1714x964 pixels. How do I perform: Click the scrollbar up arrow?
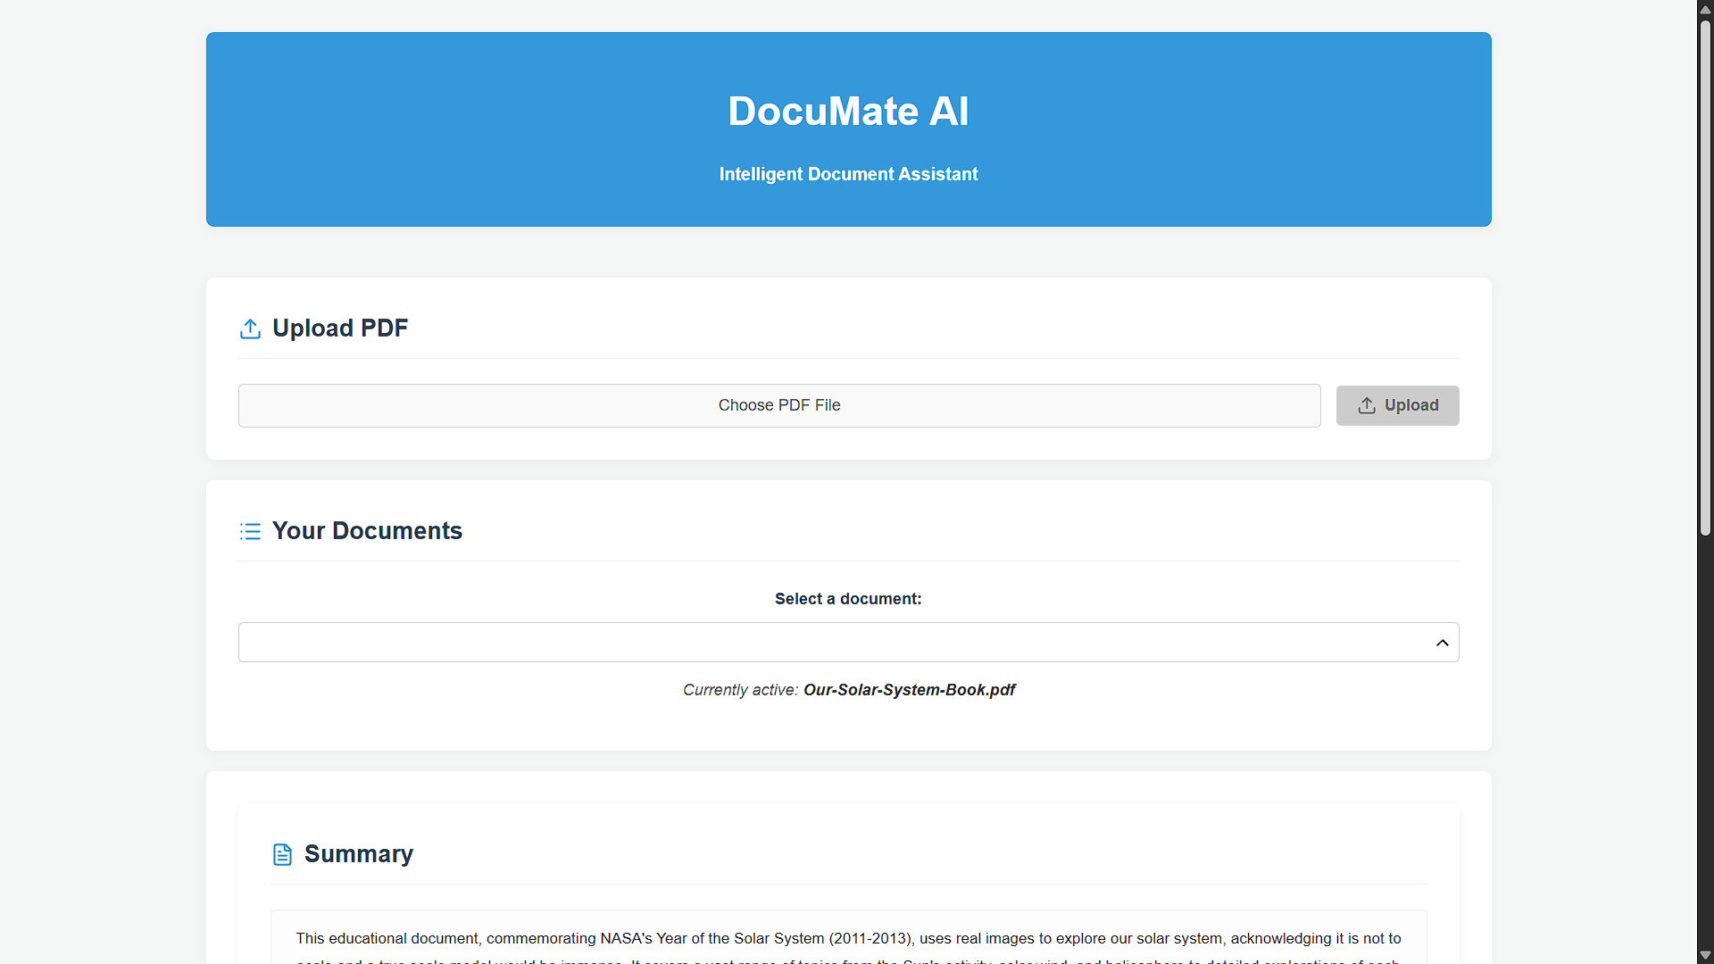(1705, 9)
